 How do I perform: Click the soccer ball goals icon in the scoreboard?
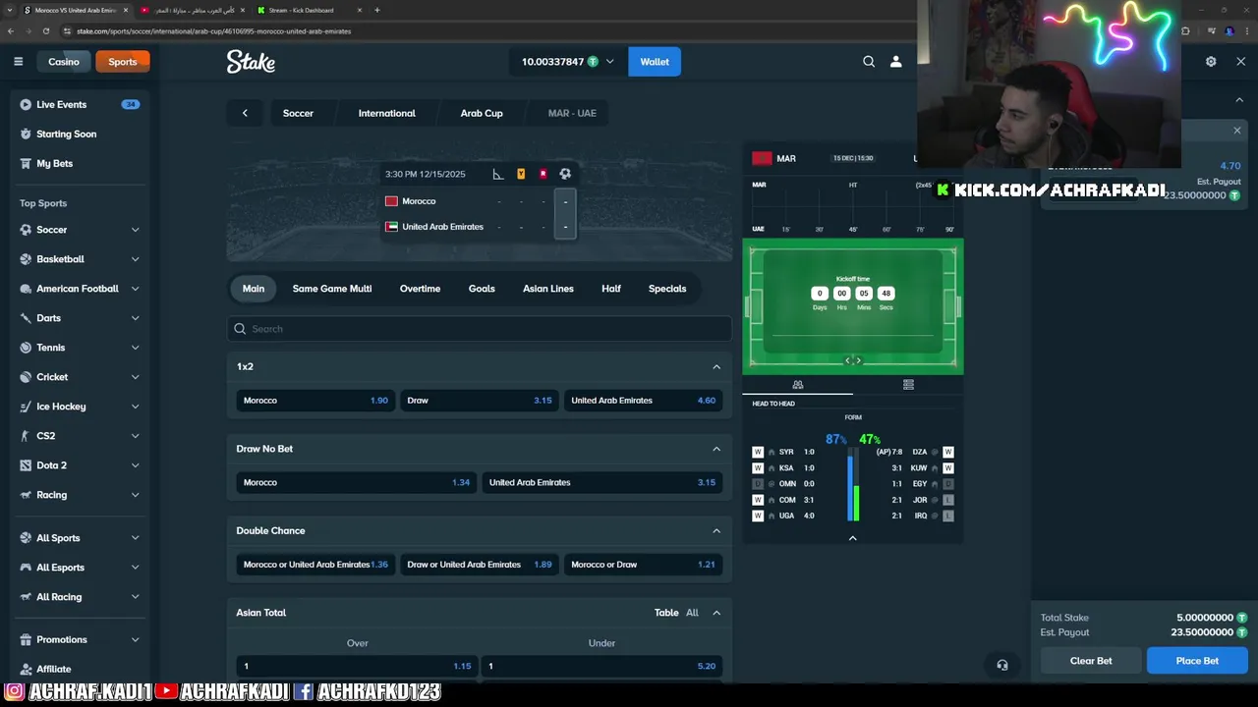pyautogui.click(x=565, y=174)
